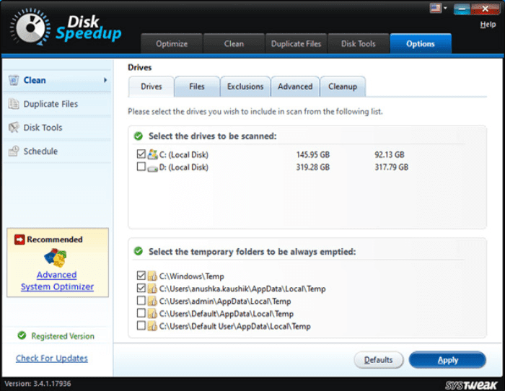
Task: Select Duplicate Files in the sidebar
Action: 57,104
